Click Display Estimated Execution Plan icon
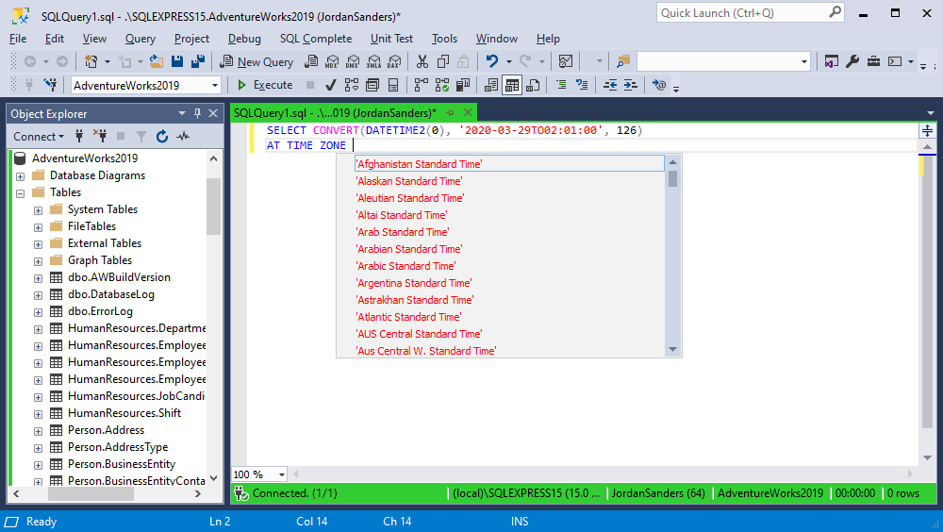The width and height of the screenshot is (943, 532). pyautogui.click(x=351, y=85)
